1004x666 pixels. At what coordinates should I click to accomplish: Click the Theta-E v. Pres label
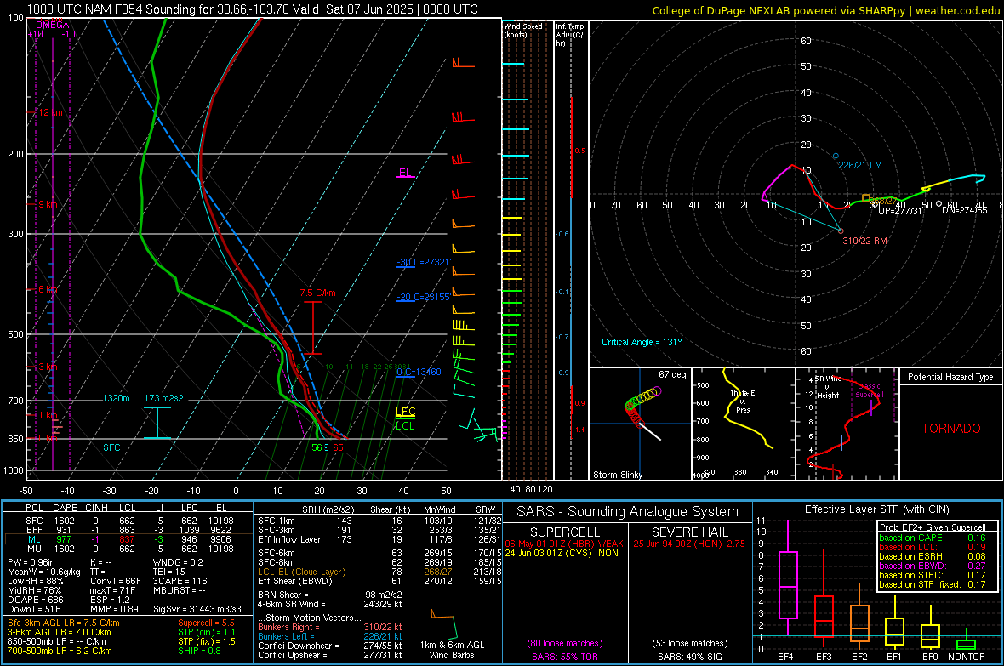click(x=743, y=401)
